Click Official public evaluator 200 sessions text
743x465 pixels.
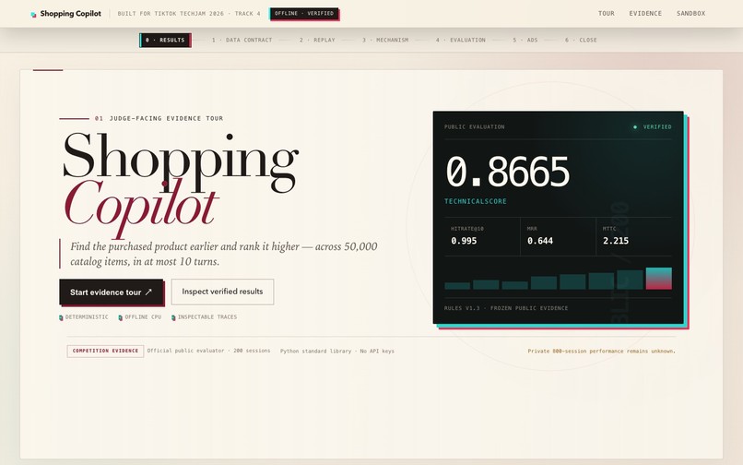(208, 351)
